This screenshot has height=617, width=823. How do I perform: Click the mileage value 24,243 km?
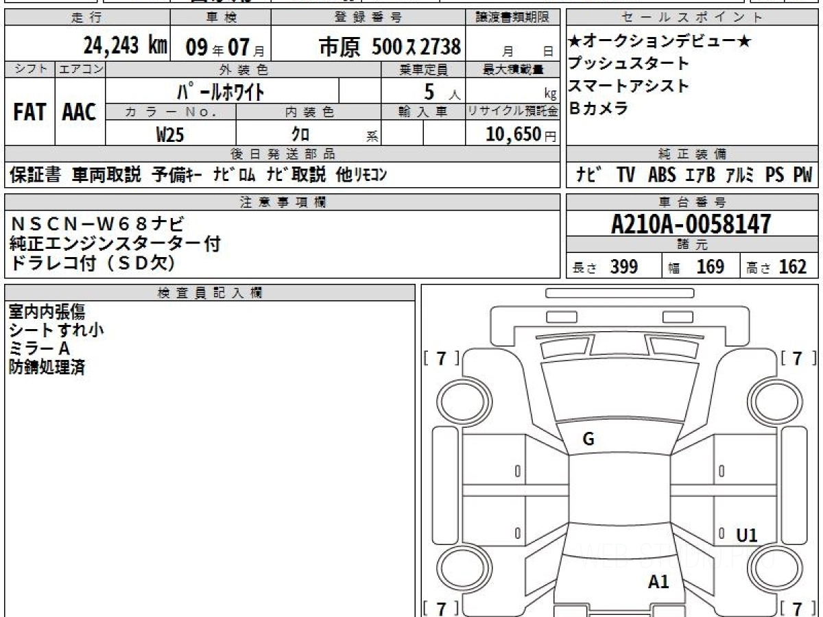pyautogui.click(x=125, y=46)
